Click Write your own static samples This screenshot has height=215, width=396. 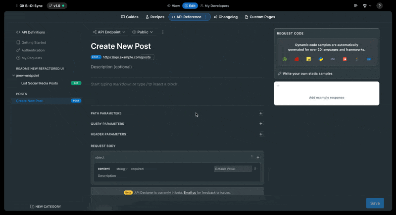[305, 73]
